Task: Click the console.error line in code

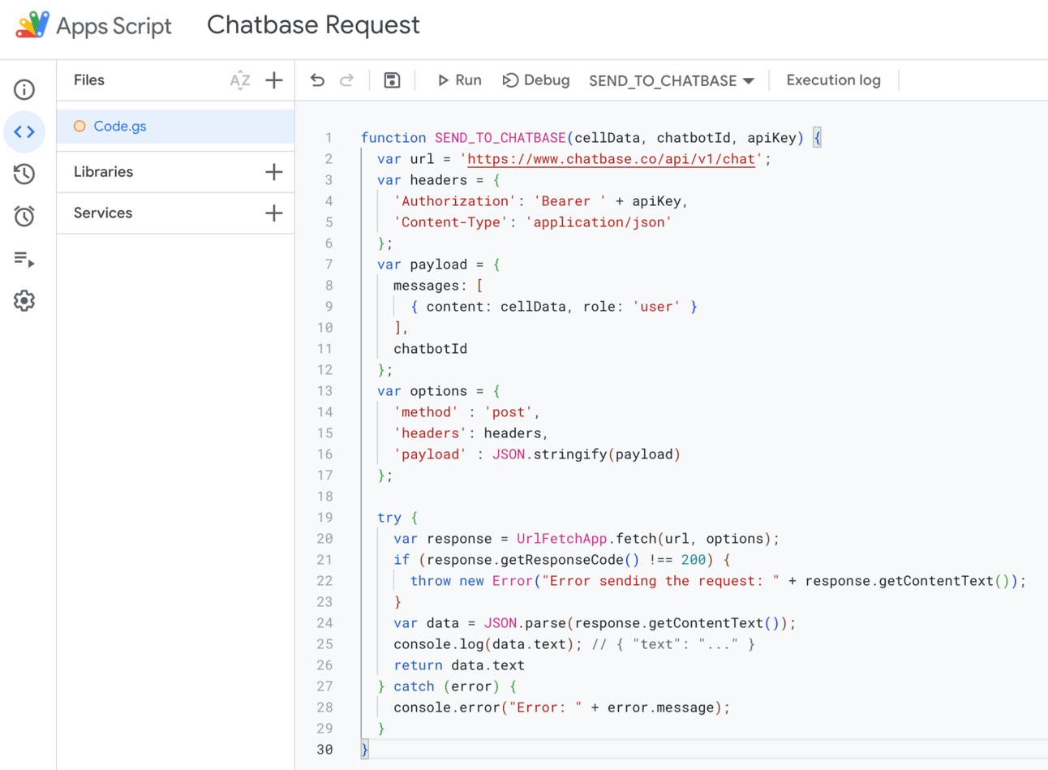Action: [562, 708]
